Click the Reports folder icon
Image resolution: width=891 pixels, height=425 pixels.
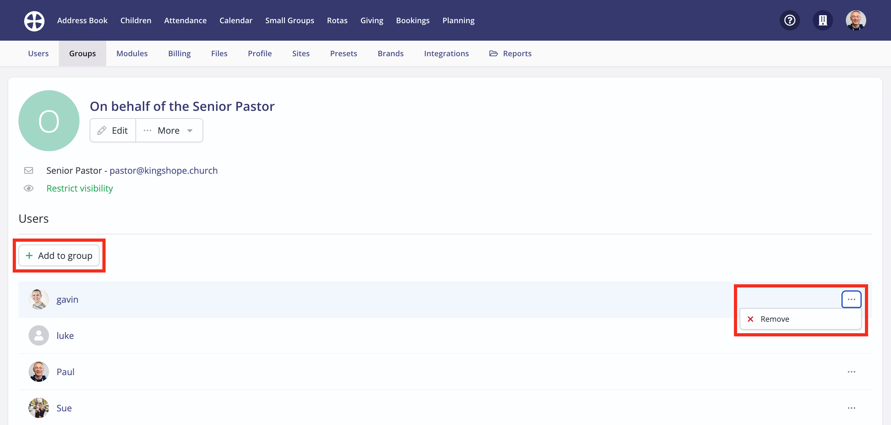click(494, 54)
